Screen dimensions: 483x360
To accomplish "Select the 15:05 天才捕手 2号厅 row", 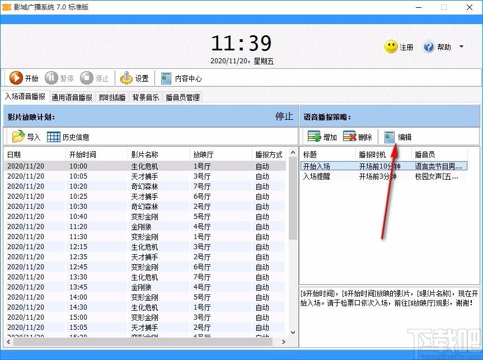I will (x=145, y=328).
